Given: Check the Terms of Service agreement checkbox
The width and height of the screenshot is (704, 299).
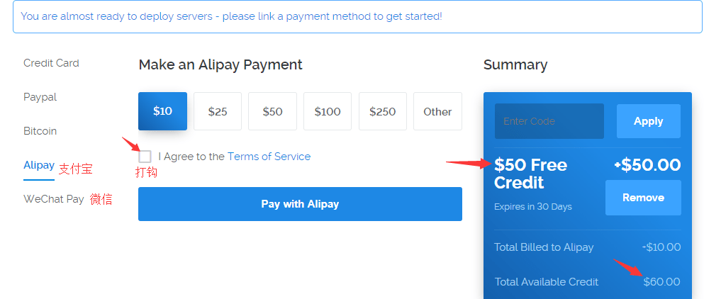Looking at the screenshot, I should [x=145, y=157].
